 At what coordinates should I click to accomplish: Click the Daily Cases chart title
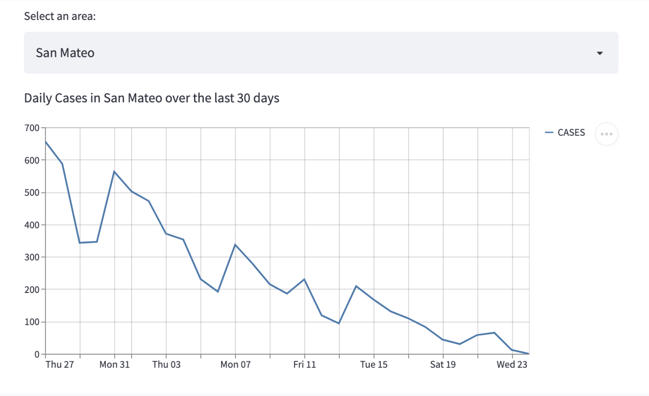point(152,98)
